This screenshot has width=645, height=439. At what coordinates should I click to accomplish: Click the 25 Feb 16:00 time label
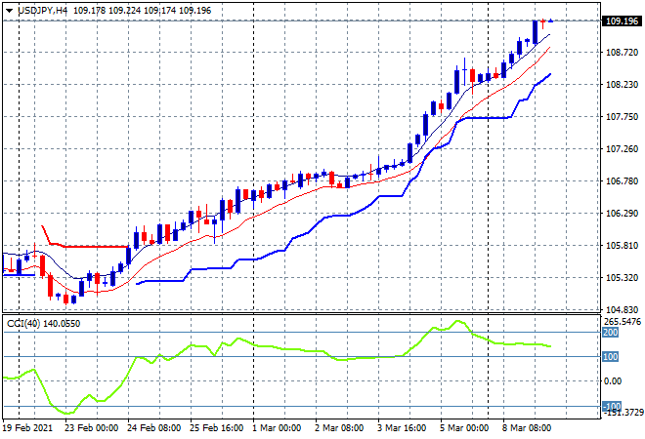click(216, 428)
